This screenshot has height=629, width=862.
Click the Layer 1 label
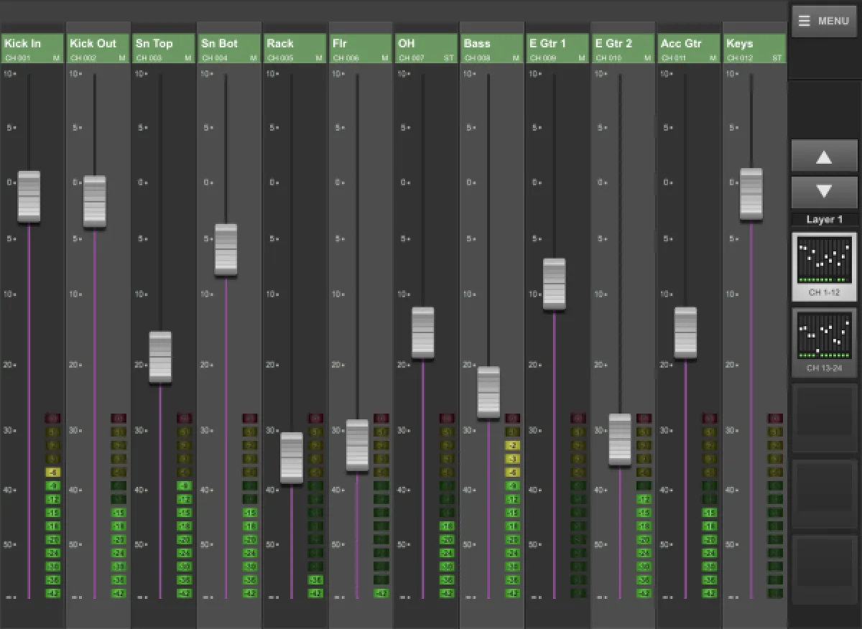tap(824, 220)
